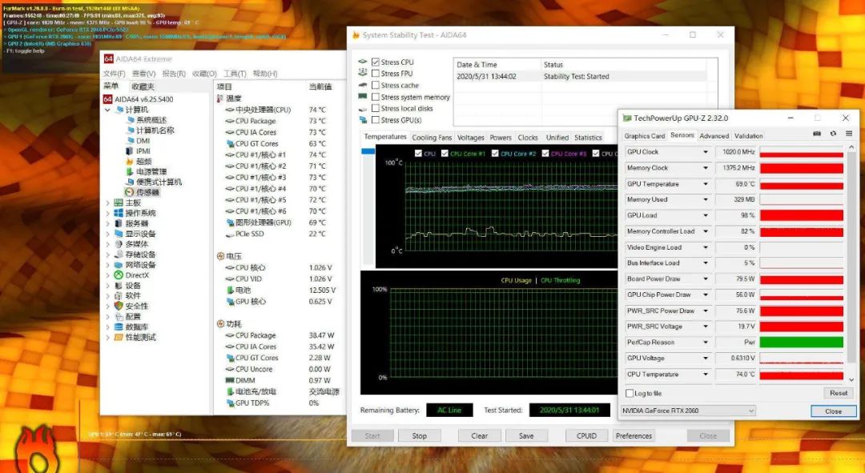Open the 工具(T) menu in AIDA64
The image size is (865, 473).
tap(235, 74)
